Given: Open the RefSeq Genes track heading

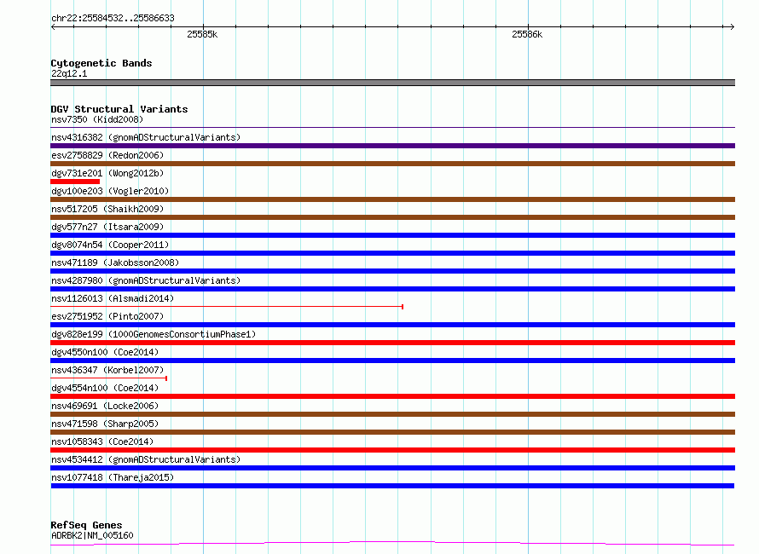Looking at the screenshot, I should click(x=86, y=525).
